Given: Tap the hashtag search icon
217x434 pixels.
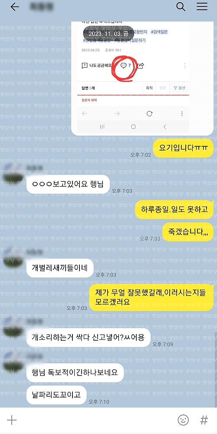Looking at the screenshot, I should pos(204,420).
